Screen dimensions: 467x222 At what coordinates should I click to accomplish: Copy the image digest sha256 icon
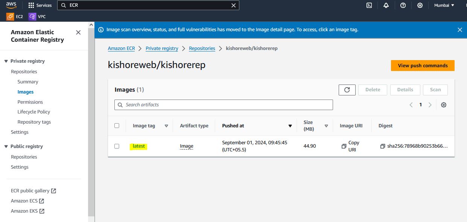[x=383, y=146]
